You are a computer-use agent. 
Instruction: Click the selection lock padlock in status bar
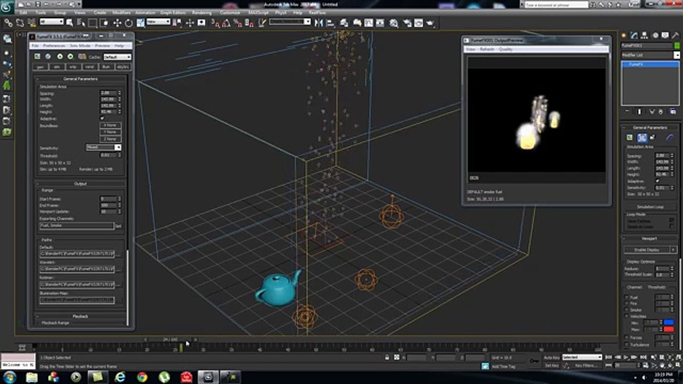387,357
